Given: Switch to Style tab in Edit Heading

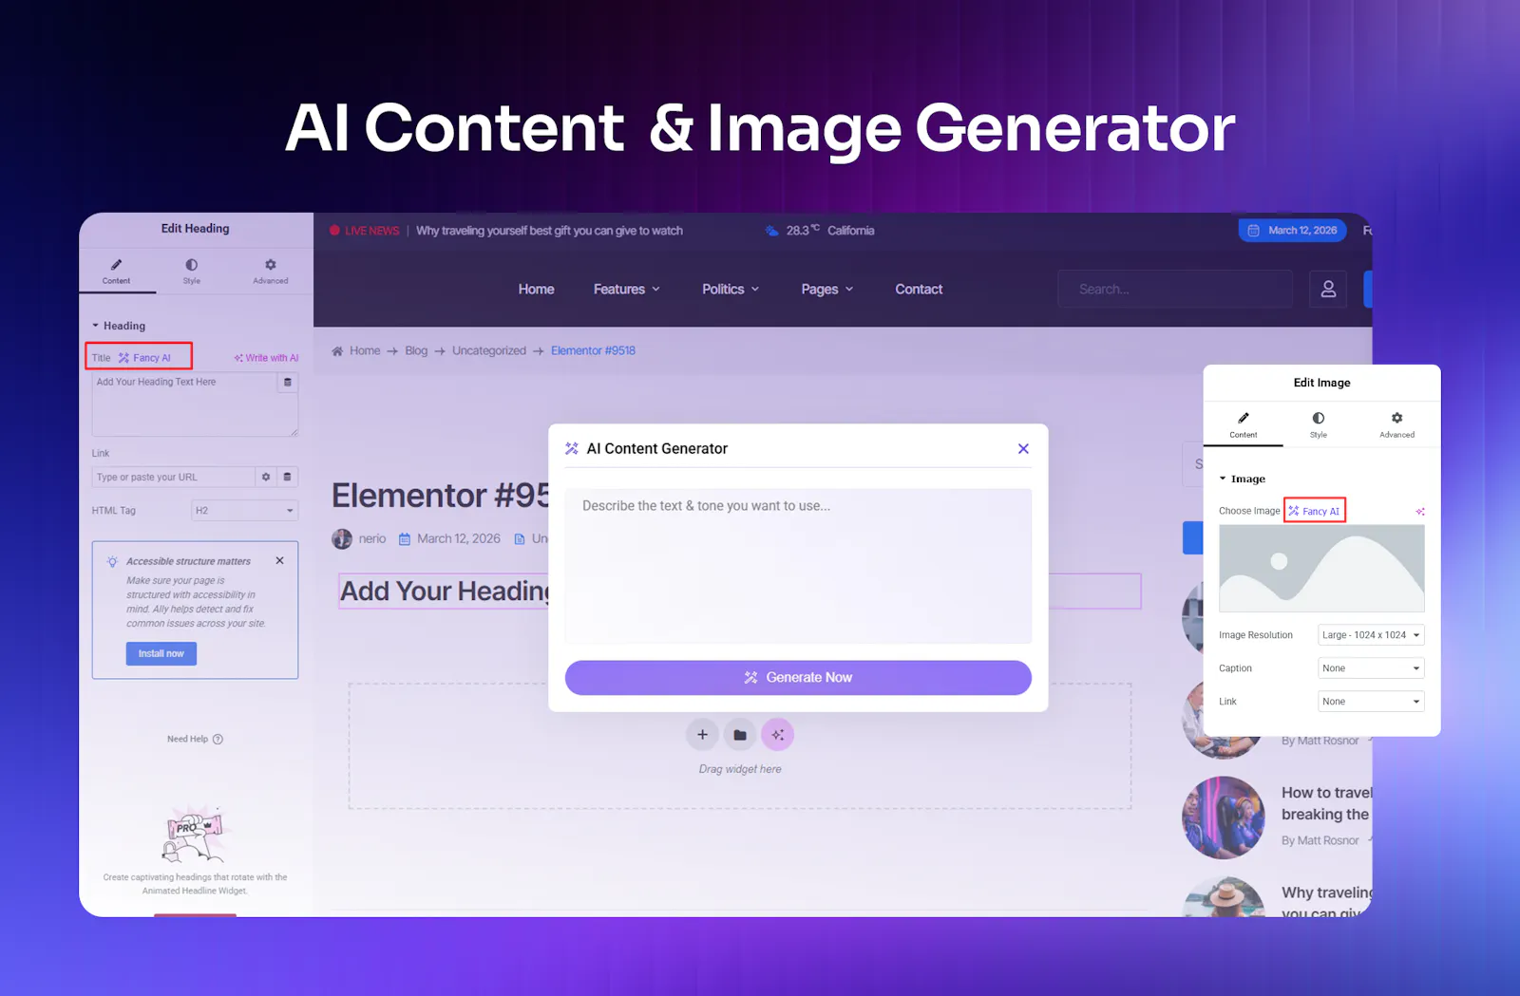Looking at the screenshot, I should coord(192,271).
